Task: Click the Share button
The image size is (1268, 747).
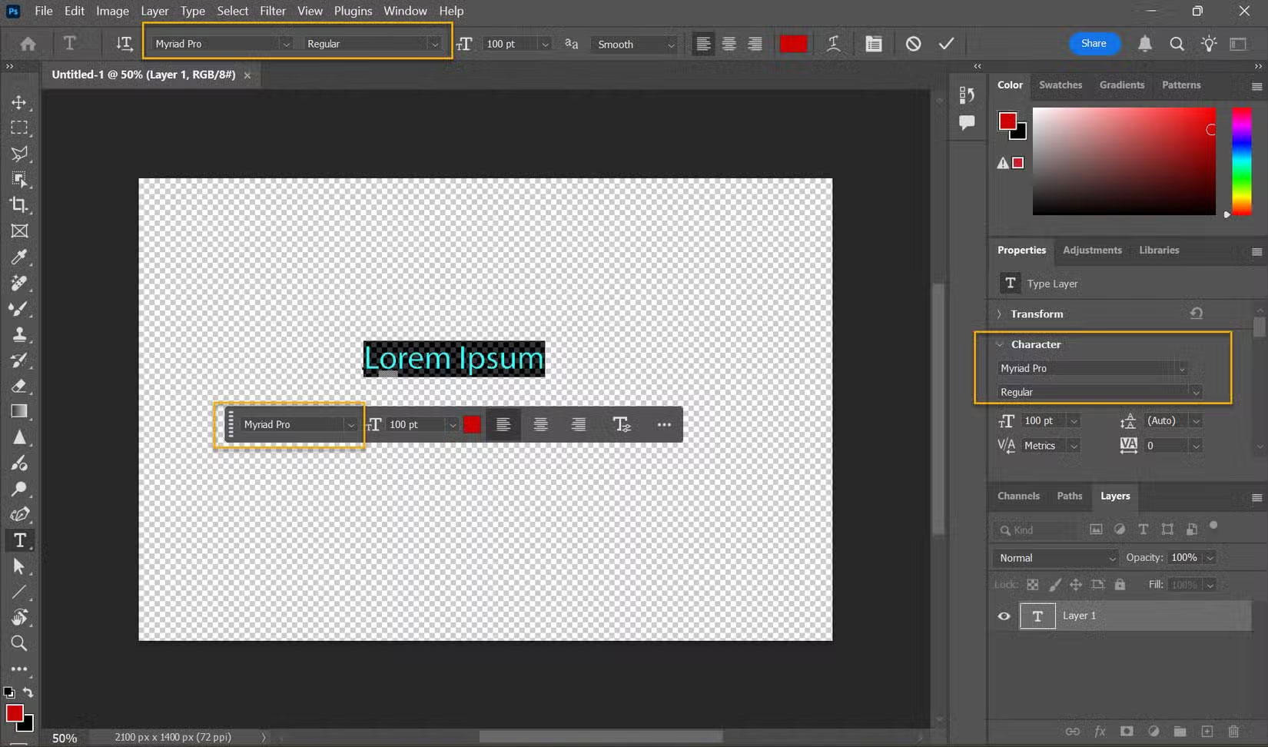Action: click(x=1094, y=44)
